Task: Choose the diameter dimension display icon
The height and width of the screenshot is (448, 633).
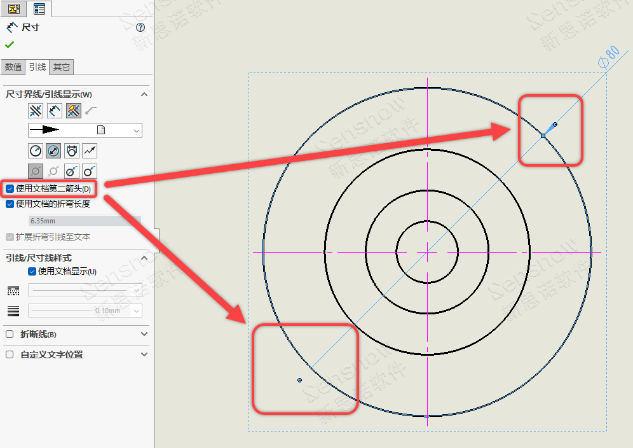Action: [x=53, y=151]
